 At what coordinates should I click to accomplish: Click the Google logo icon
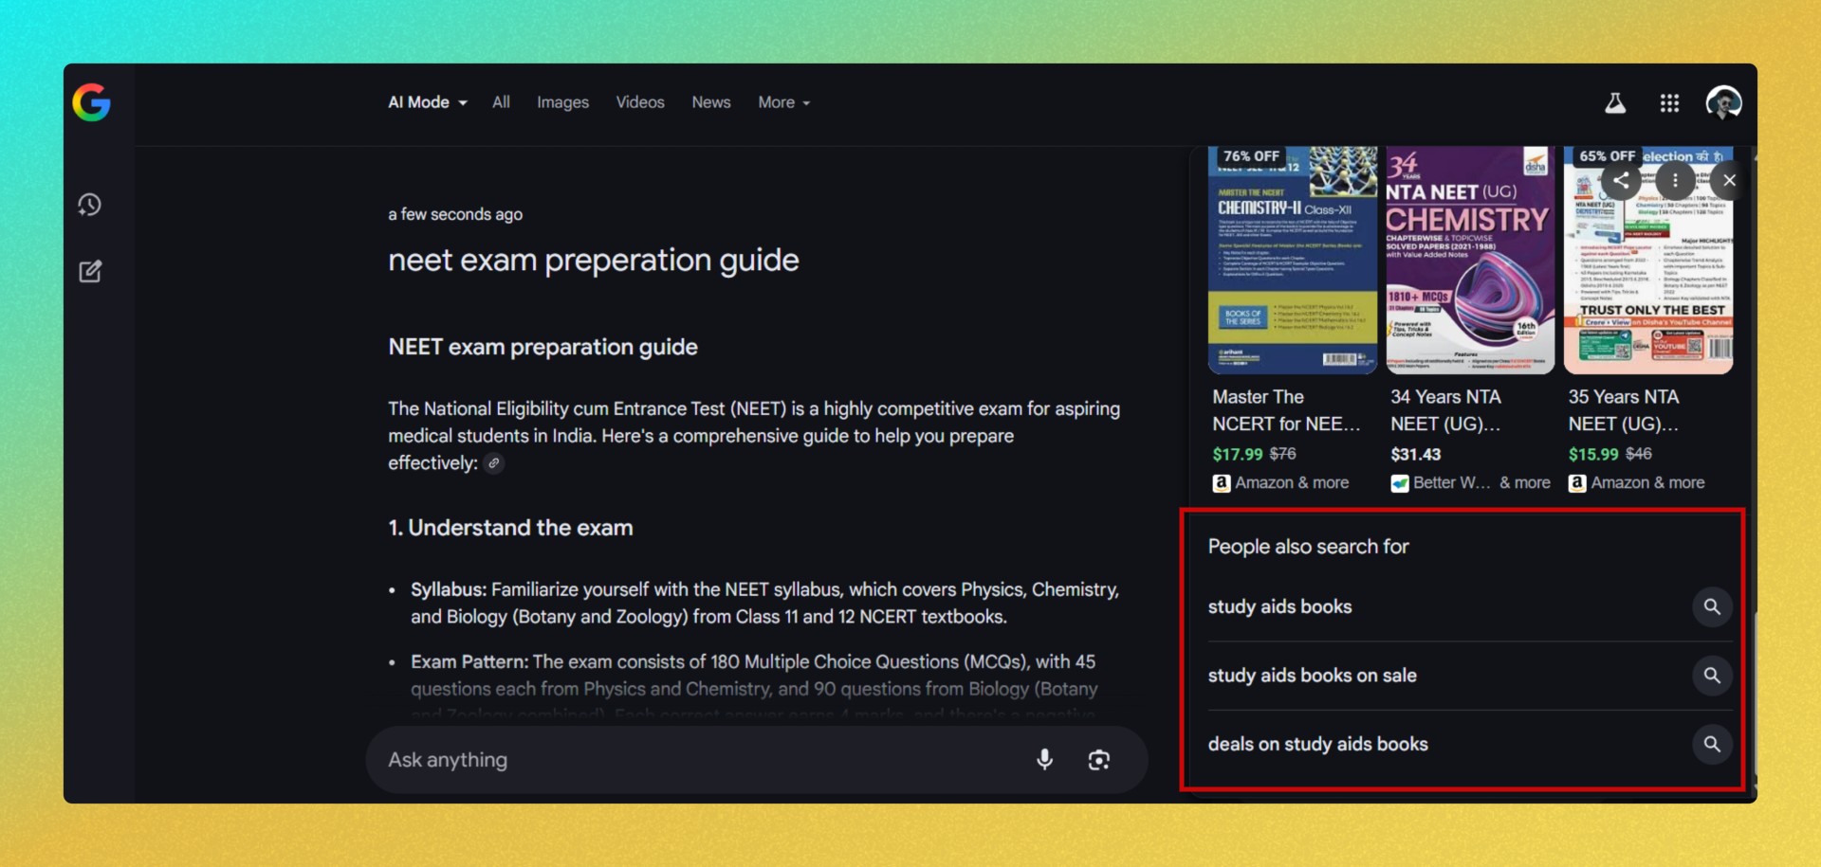(91, 102)
